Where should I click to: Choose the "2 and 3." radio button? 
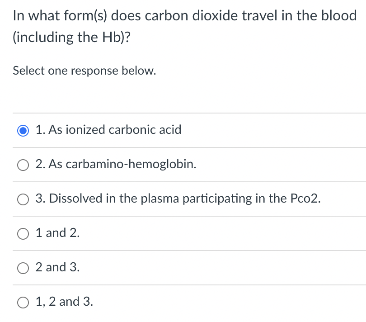click(23, 268)
